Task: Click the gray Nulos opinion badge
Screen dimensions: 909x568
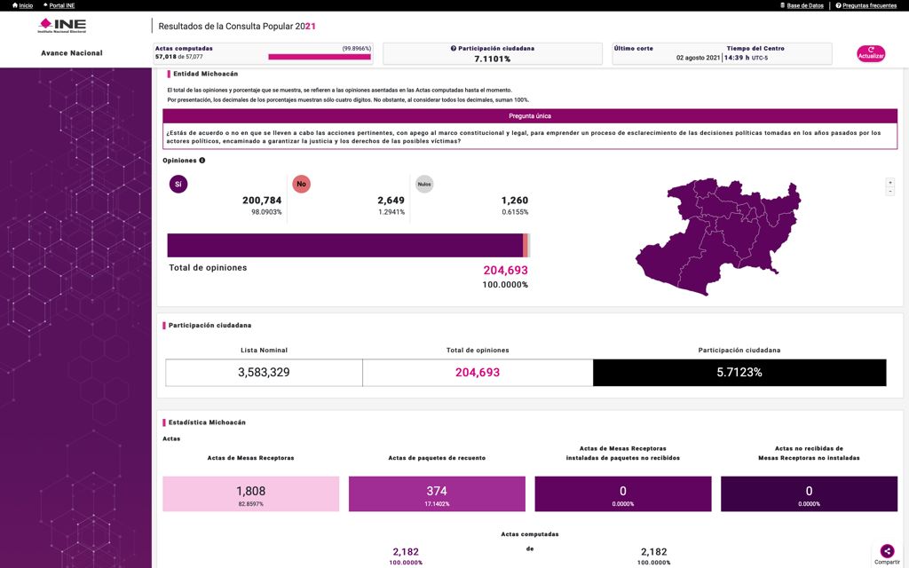Action: 424,184
